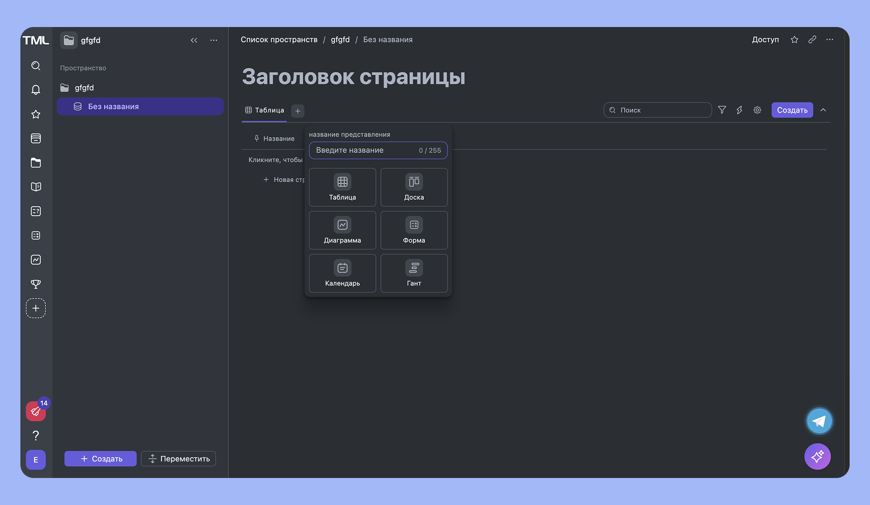The width and height of the screenshot is (870, 505).
Task: Open the lightning automation icon
Action: coord(739,110)
